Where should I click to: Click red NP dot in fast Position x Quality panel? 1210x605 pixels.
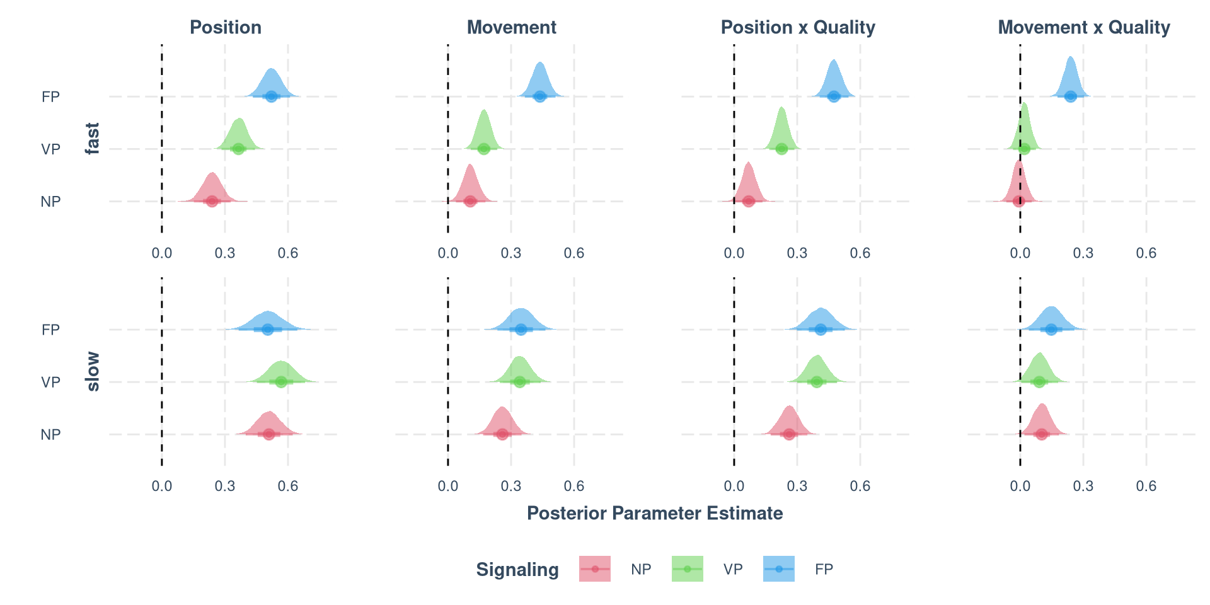click(x=748, y=201)
